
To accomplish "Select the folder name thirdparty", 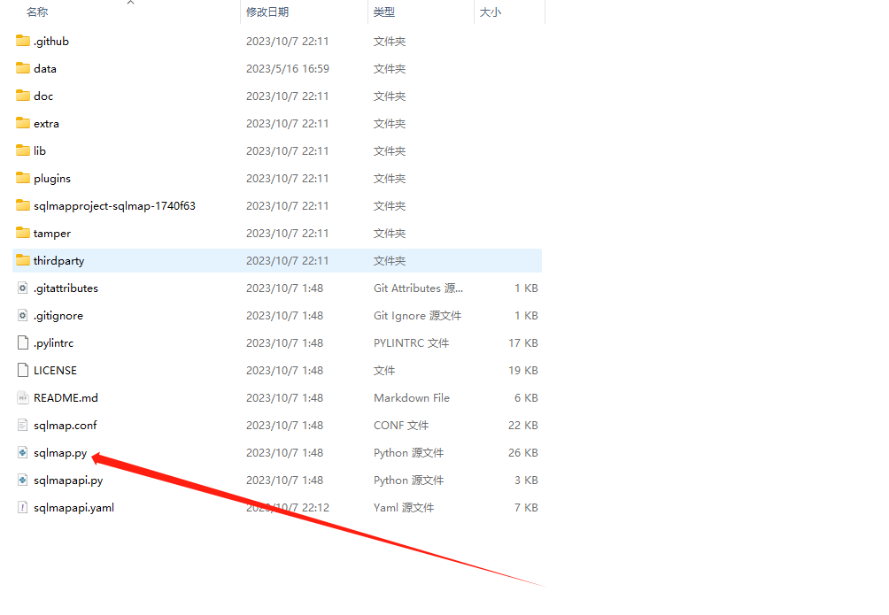I will (59, 261).
